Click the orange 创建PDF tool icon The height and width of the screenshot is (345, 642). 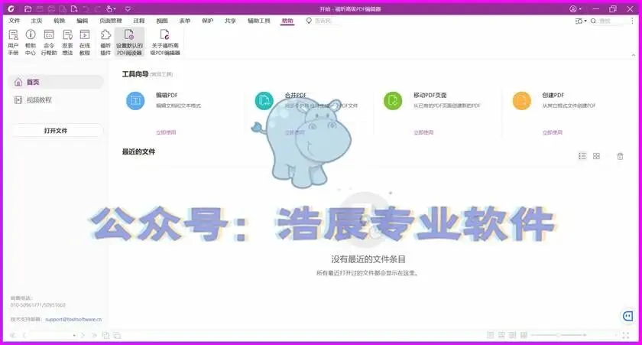point(521,101)
